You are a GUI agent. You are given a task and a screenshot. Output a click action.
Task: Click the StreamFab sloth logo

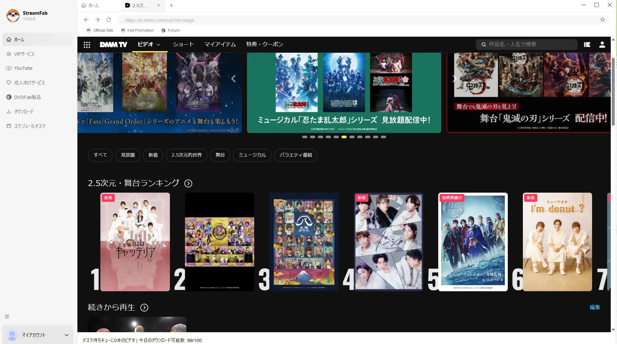pyautogui.click(x=13, y=15)
